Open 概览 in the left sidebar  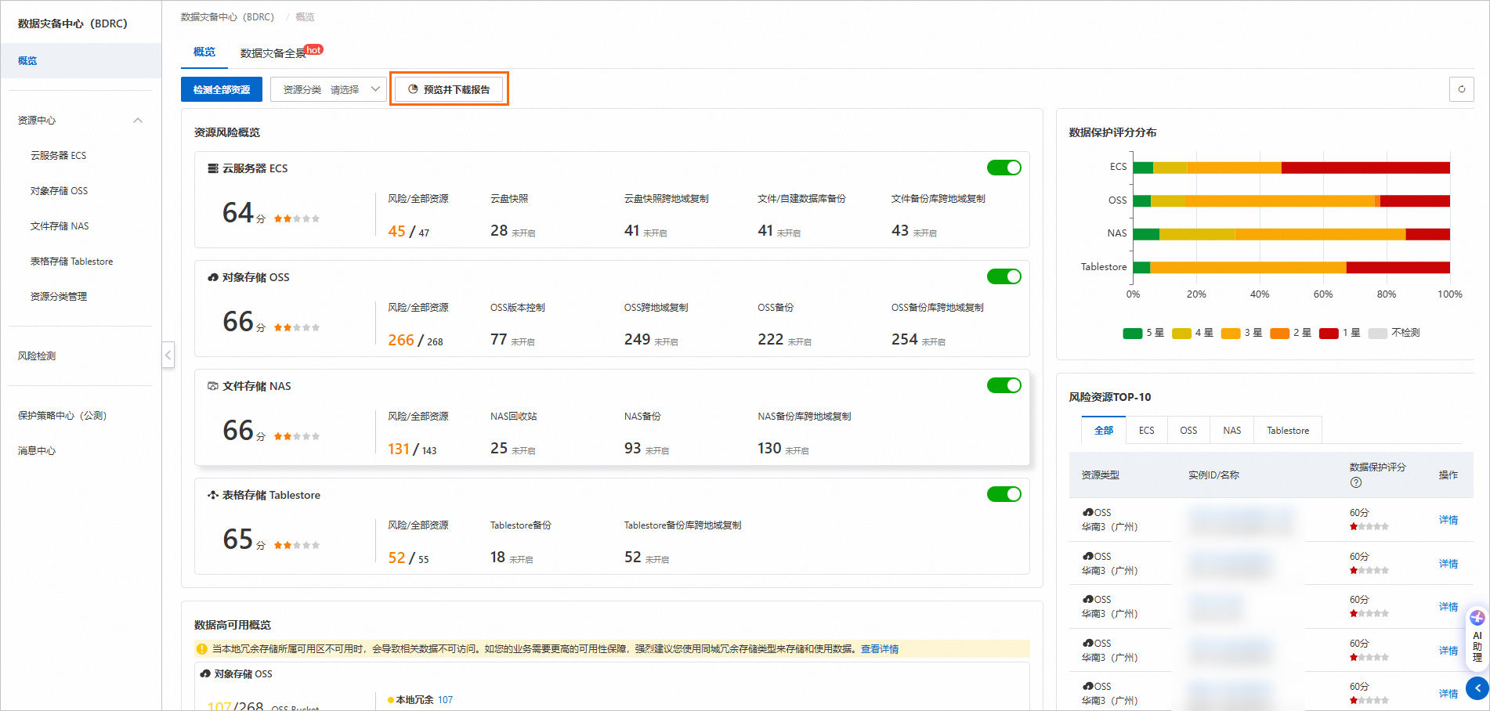click(81, 60)
